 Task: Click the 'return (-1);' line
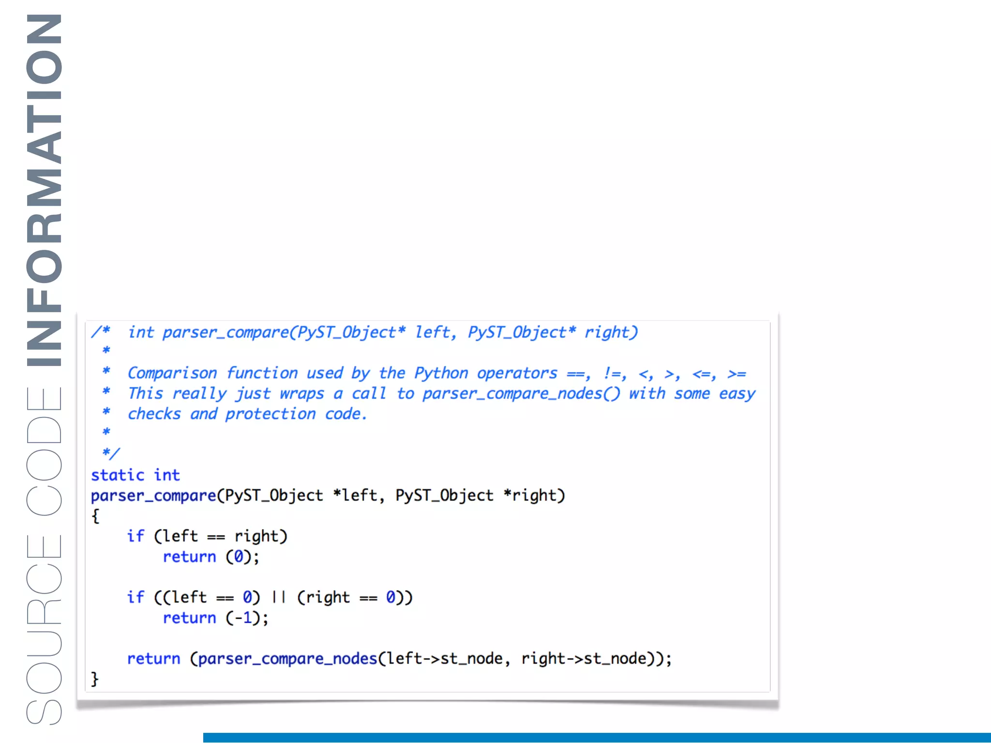215,618
